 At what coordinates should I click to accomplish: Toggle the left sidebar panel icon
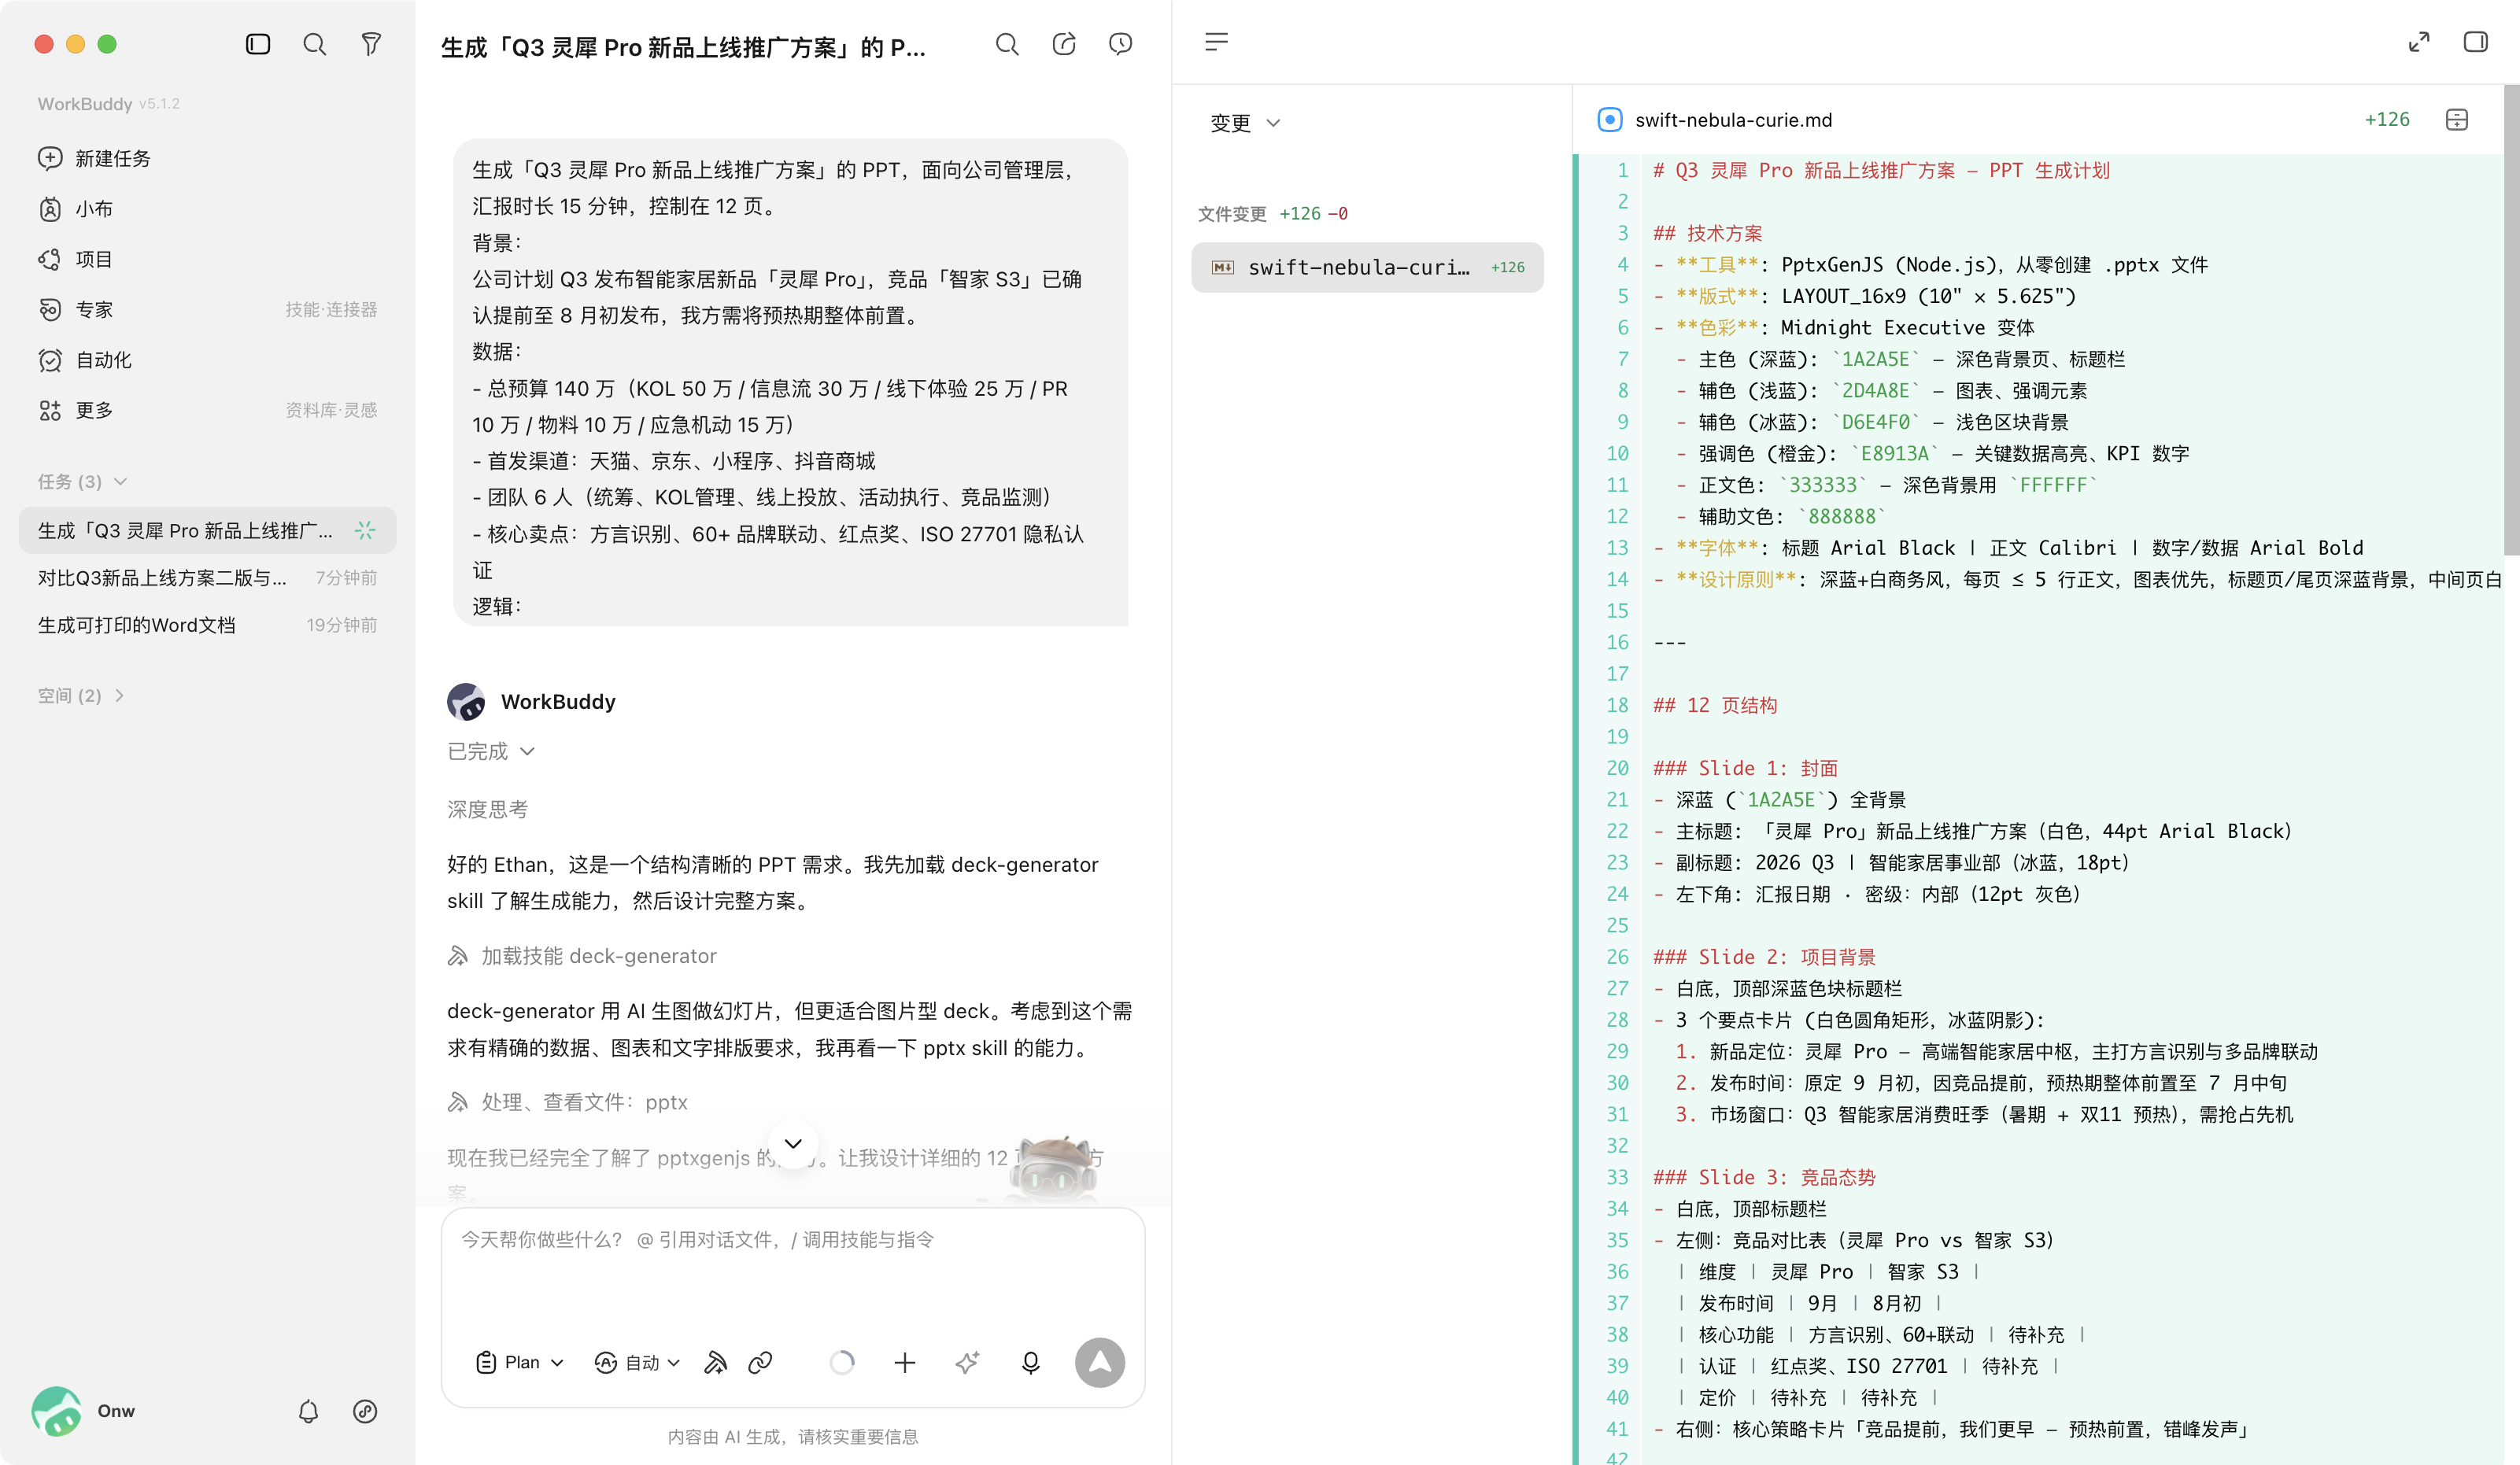click(258, 44)
